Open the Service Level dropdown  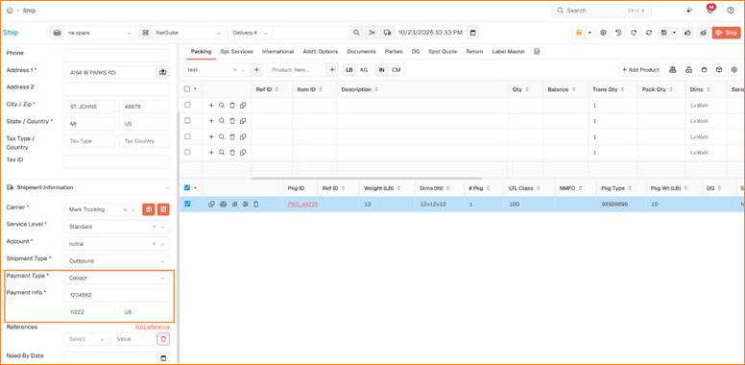pos(116,227)
